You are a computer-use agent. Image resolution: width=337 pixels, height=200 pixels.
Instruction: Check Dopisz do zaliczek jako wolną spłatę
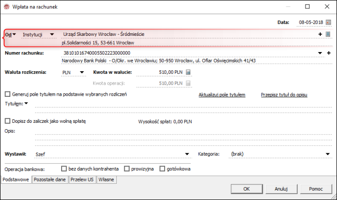click(x=7, y=120)
